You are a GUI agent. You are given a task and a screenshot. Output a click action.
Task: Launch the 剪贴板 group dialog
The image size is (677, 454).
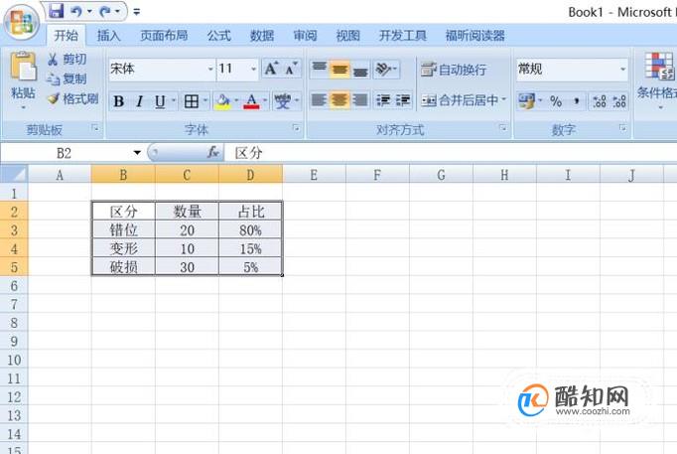click(95, 128)
